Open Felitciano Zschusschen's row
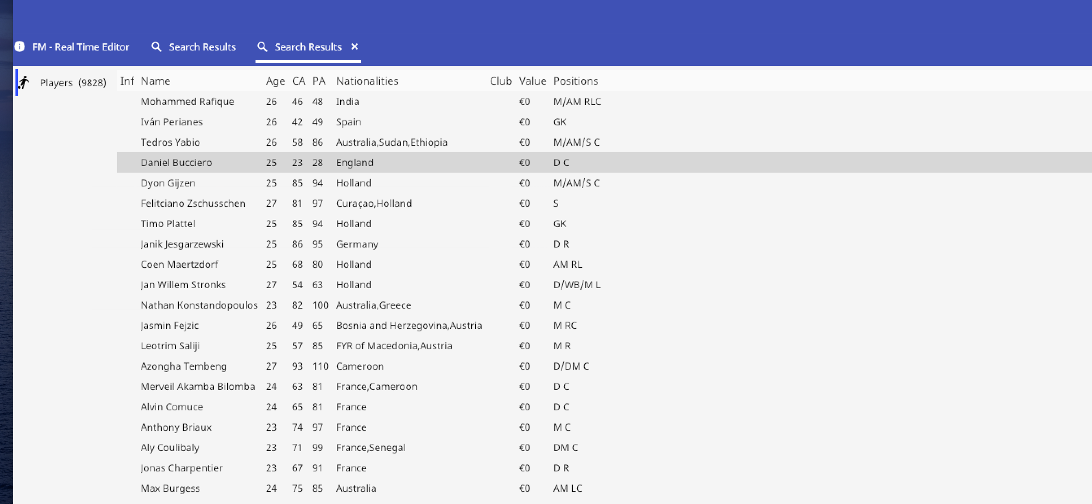The height and width of the screenshot is (504, 1092). [193, 203]
